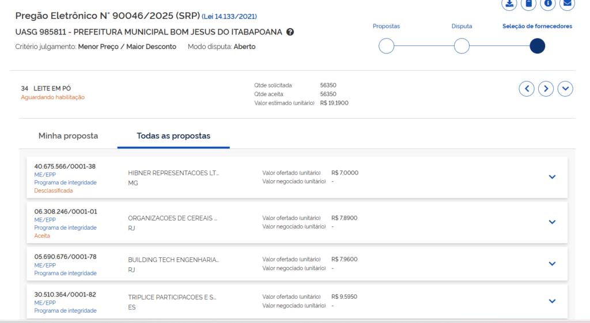Click ME/EPP under 05.690.676/0001-78
This screenshot has width=590, height=323.
click(x=45, y=265)
